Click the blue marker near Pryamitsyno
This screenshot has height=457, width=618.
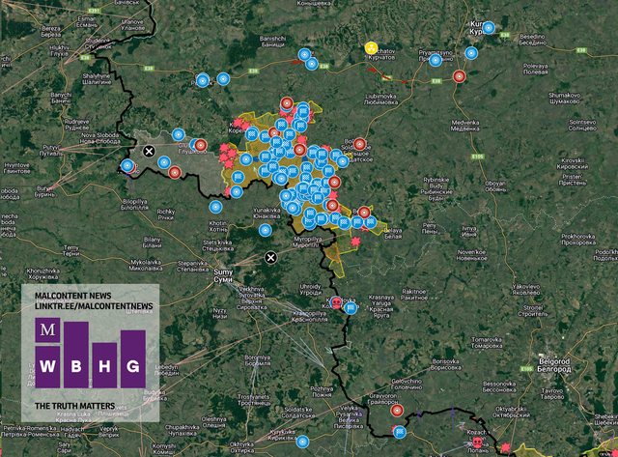click(435, 60)
